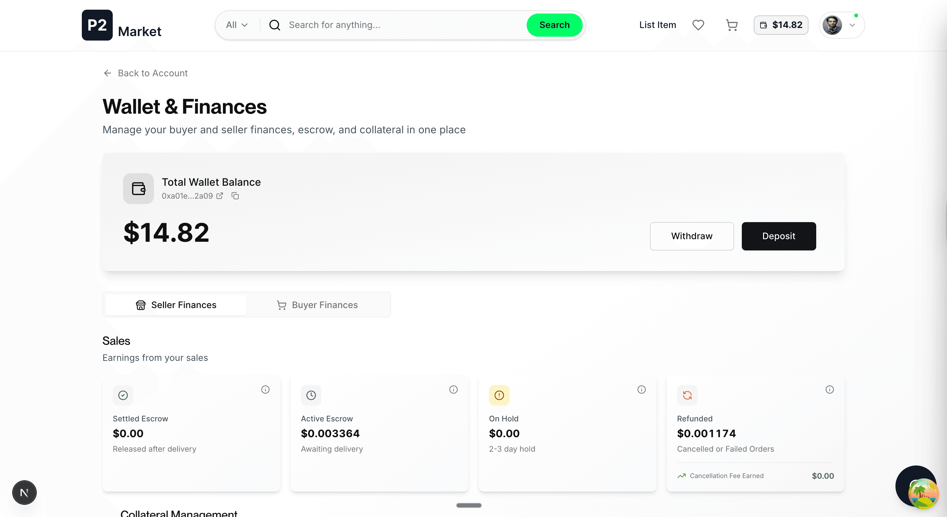
Task: Click the info icon on Refunded card
Action: (x=830, y=390)
